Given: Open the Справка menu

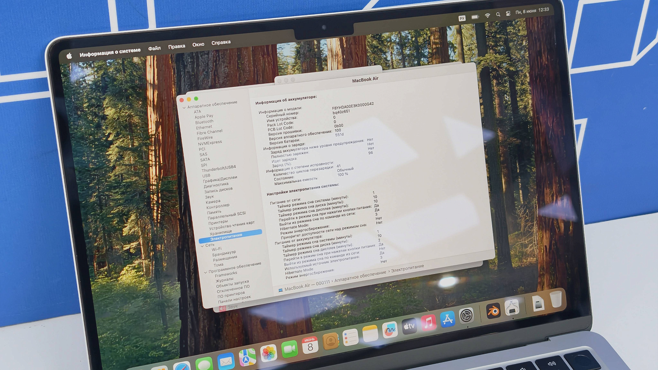Looking at the screenshot, I should pos(221,43).
